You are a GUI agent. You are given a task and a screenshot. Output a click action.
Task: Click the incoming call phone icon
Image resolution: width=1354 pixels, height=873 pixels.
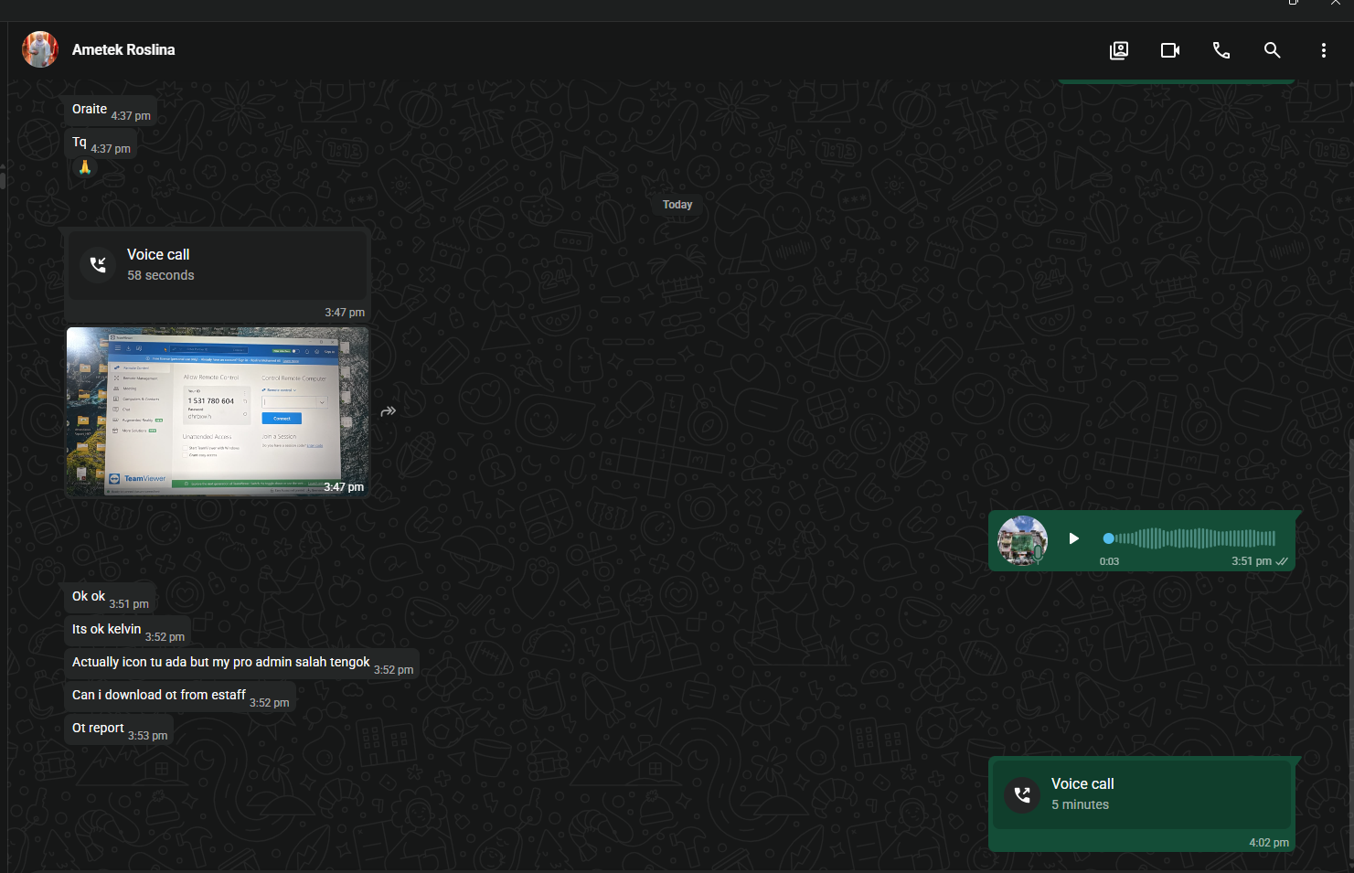98,265
